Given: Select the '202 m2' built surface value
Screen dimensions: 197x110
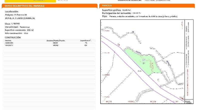Looking at the screenshot, I should pos(30,30).
